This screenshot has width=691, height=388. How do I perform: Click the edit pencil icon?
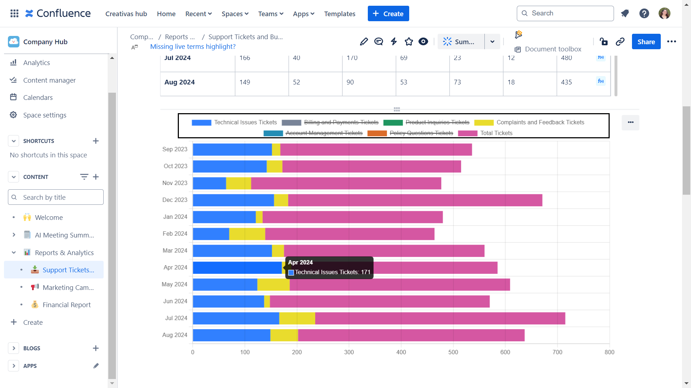(x=364, y=42)
